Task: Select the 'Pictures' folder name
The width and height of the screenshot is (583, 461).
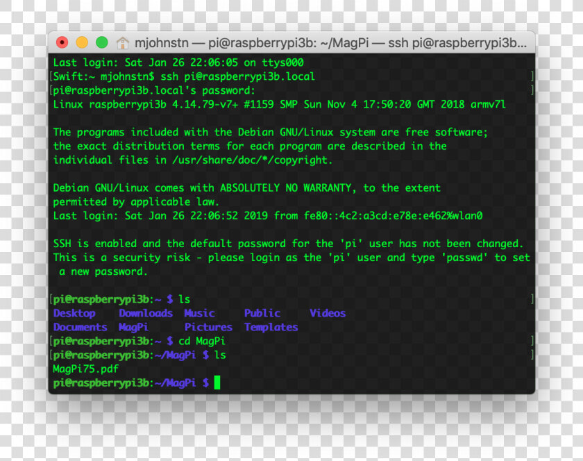Action: pyautogui.click(x=209, y=327)
